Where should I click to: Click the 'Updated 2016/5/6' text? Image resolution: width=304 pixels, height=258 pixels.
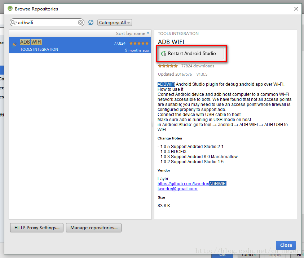[x=175, y=74]
